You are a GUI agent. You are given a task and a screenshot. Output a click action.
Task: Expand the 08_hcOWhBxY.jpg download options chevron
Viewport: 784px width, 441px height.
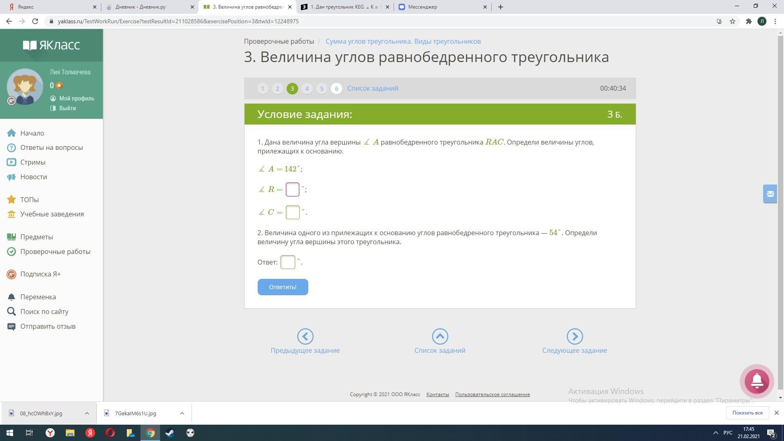click(87, 413)
